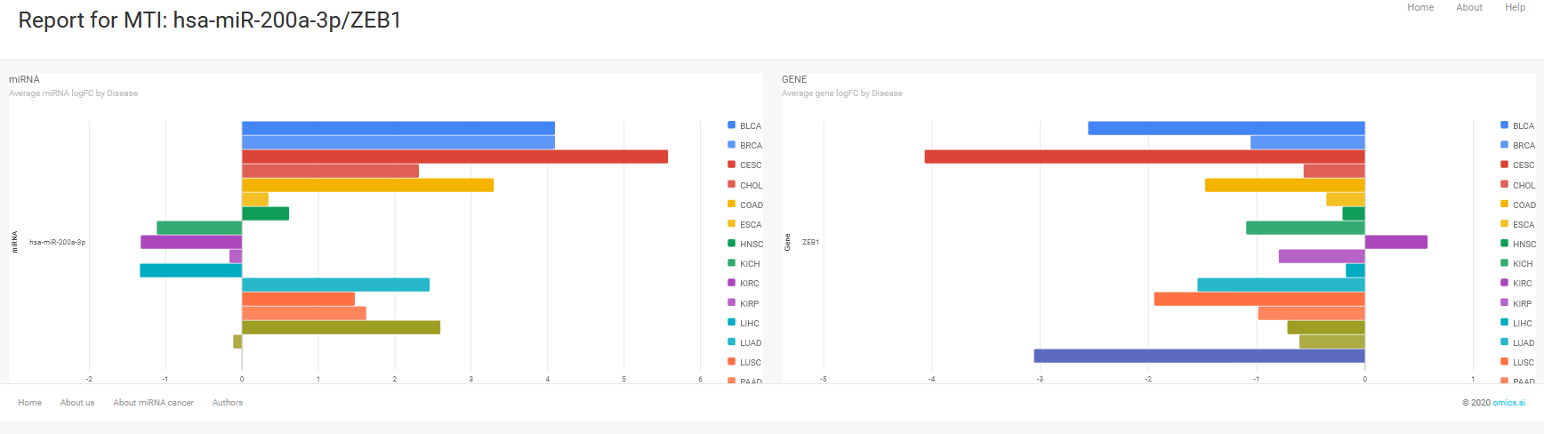
Task: Select the long red CESC bar in GENE chart
Action: click(1144, 157)
